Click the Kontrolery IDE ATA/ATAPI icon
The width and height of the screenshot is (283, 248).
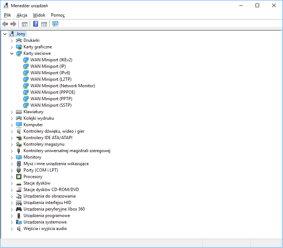coord(19,138)
